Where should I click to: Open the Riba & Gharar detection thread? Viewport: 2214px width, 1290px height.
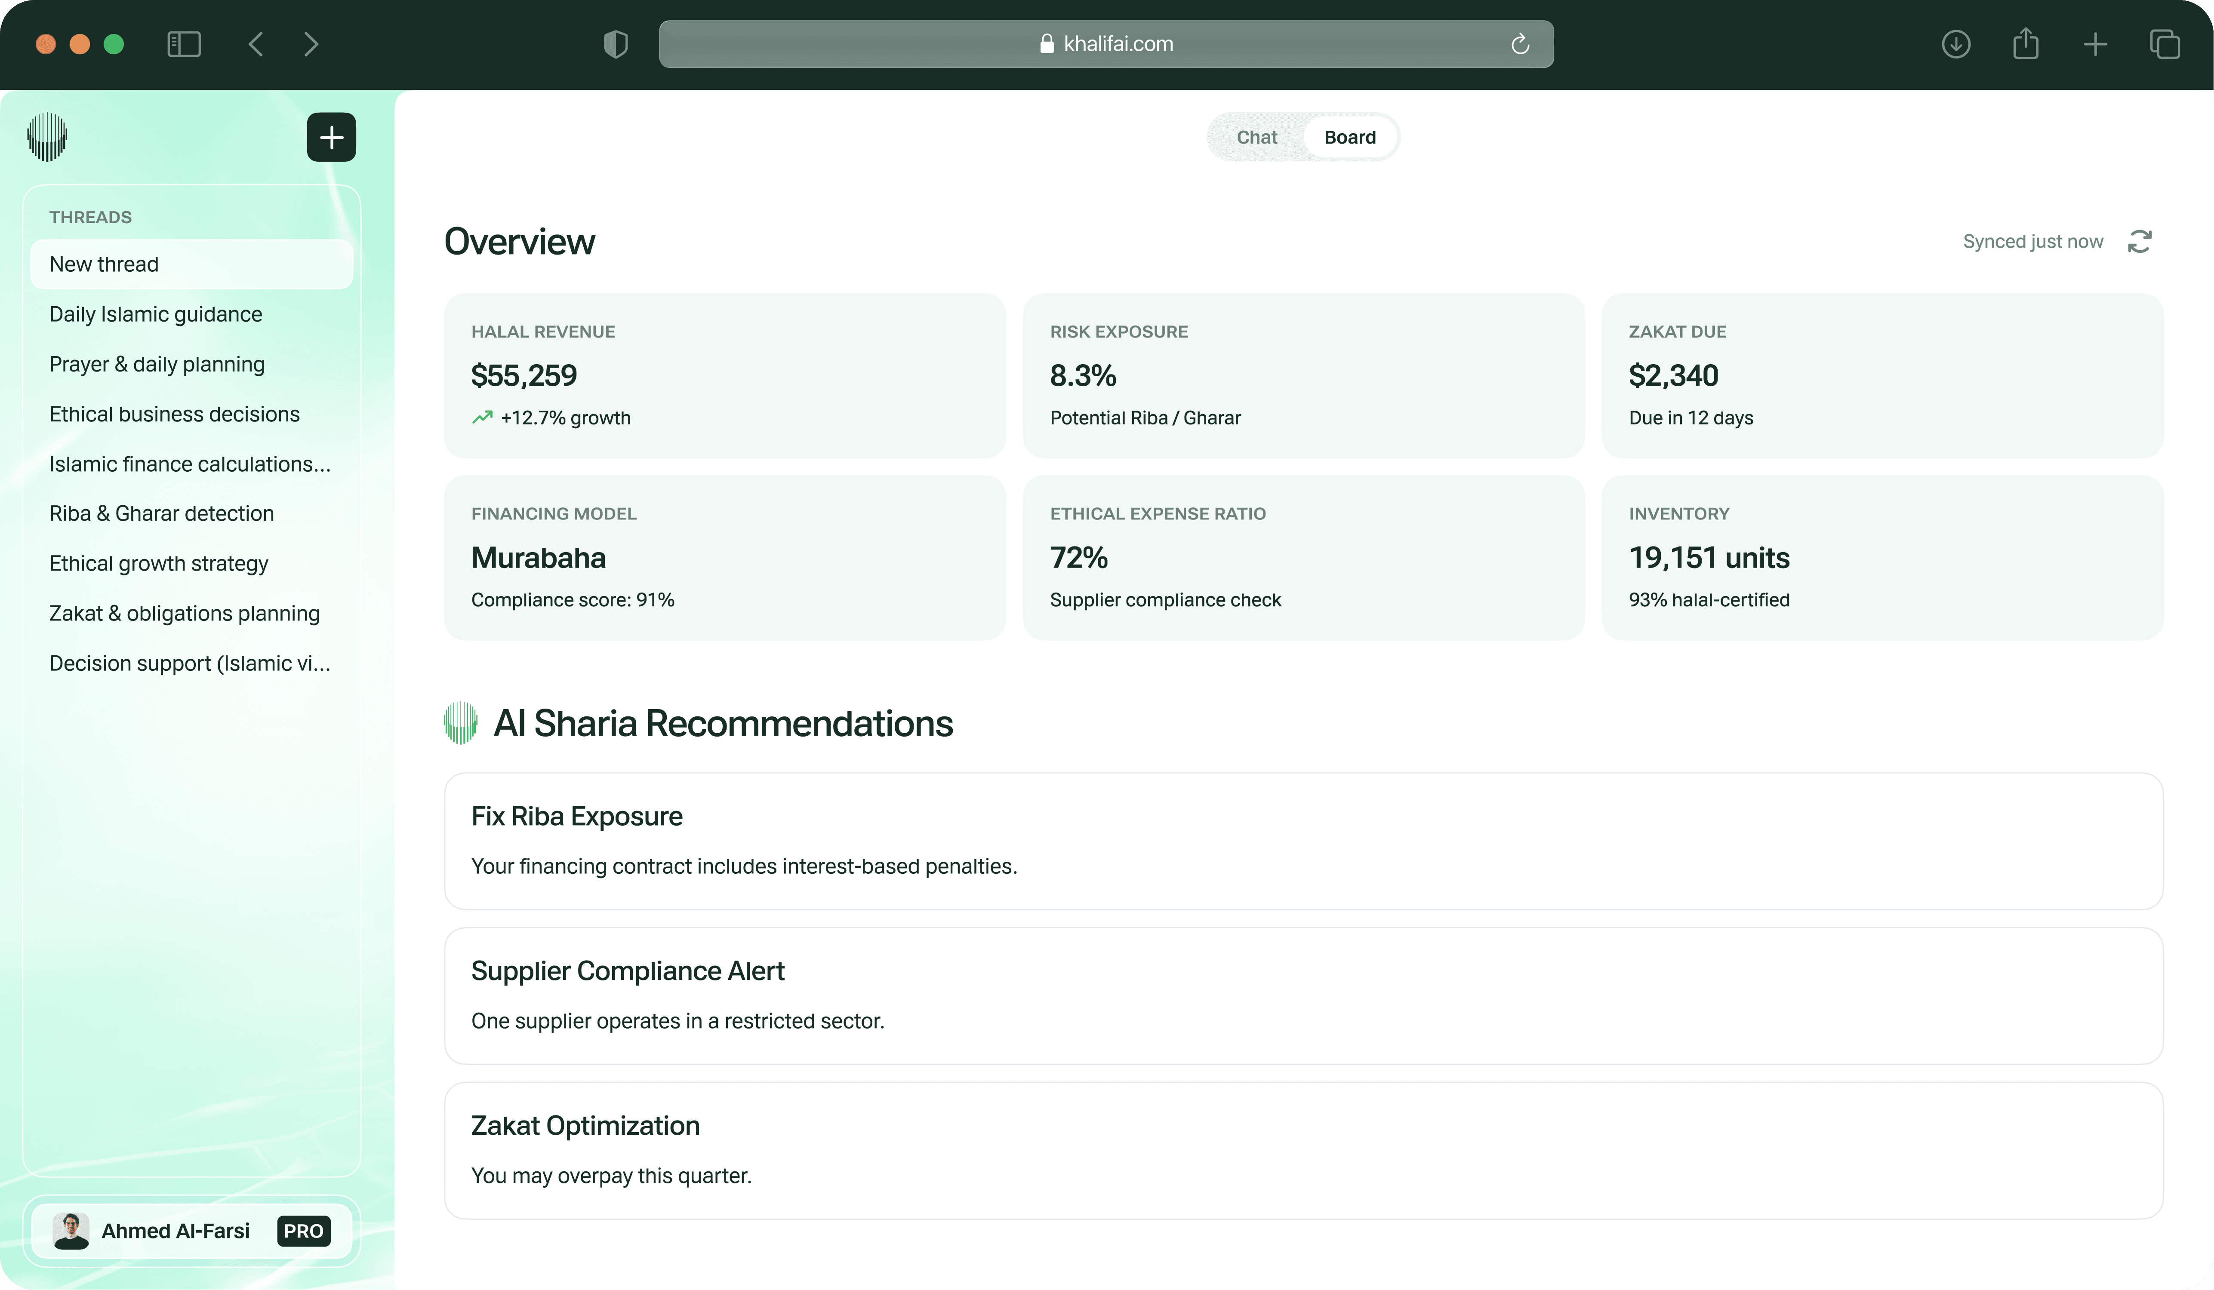(x=162, y=514)
